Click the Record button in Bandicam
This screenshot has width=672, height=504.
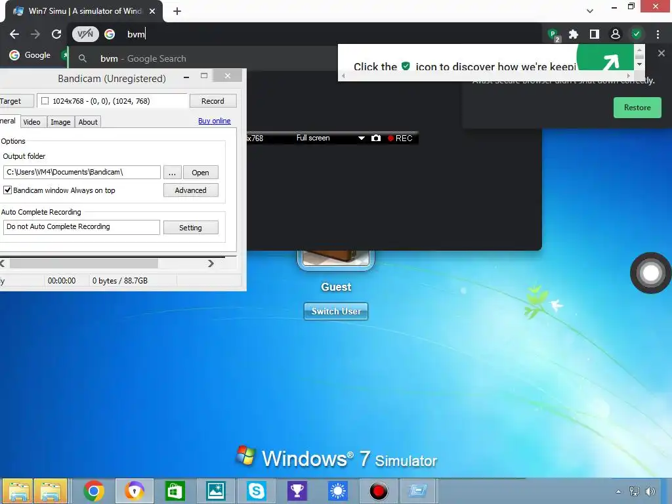pos(213,100)
